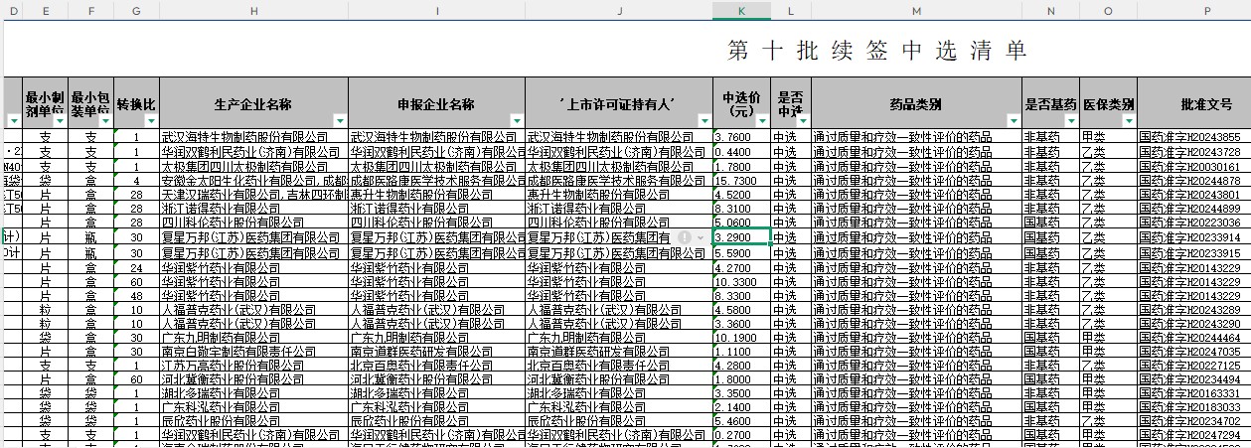Open filter dropdown for 生产企业名称 column
Image resolution: width=1251 pixels, height=448 pixels.
coord(340,120)
